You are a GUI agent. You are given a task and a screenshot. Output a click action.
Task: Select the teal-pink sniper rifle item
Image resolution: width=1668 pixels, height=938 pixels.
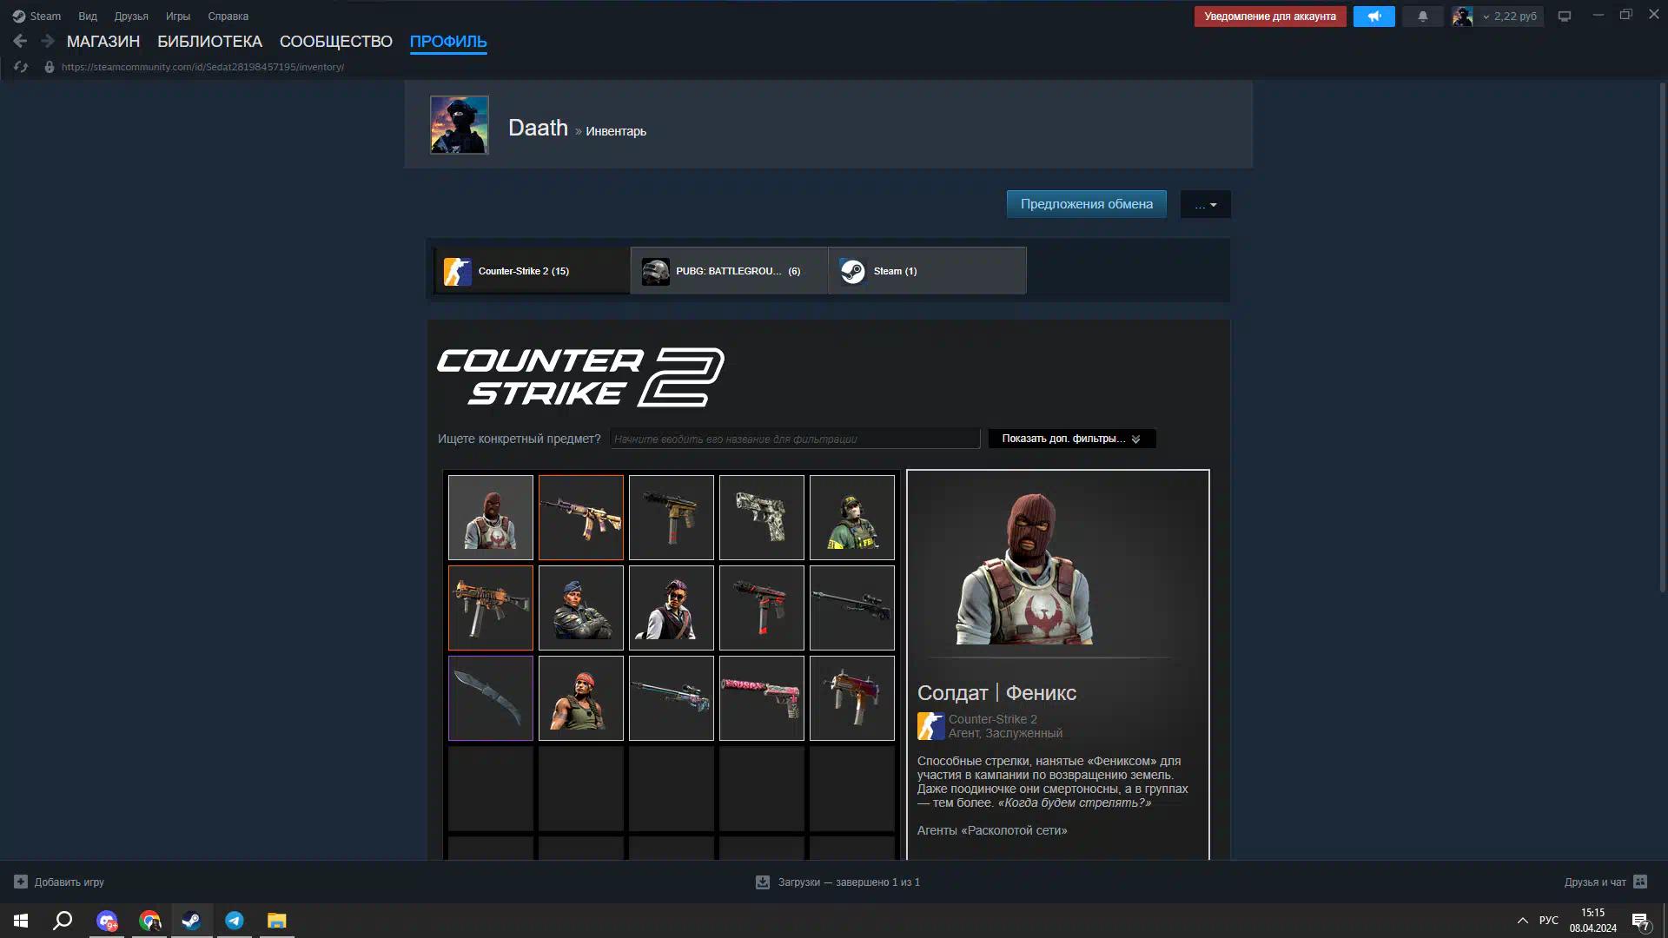click(672, 698)
